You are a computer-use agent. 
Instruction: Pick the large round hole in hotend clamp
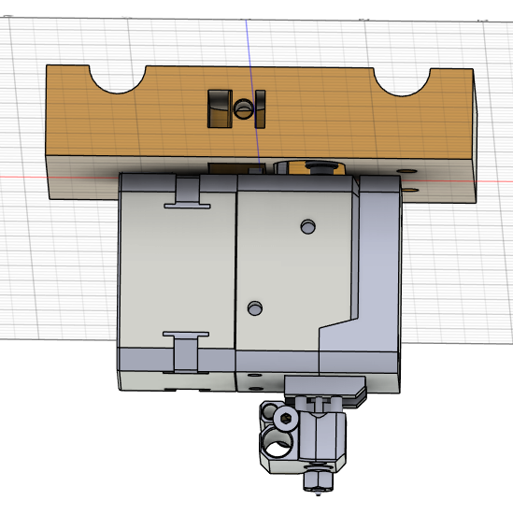[x=277, y=443]
